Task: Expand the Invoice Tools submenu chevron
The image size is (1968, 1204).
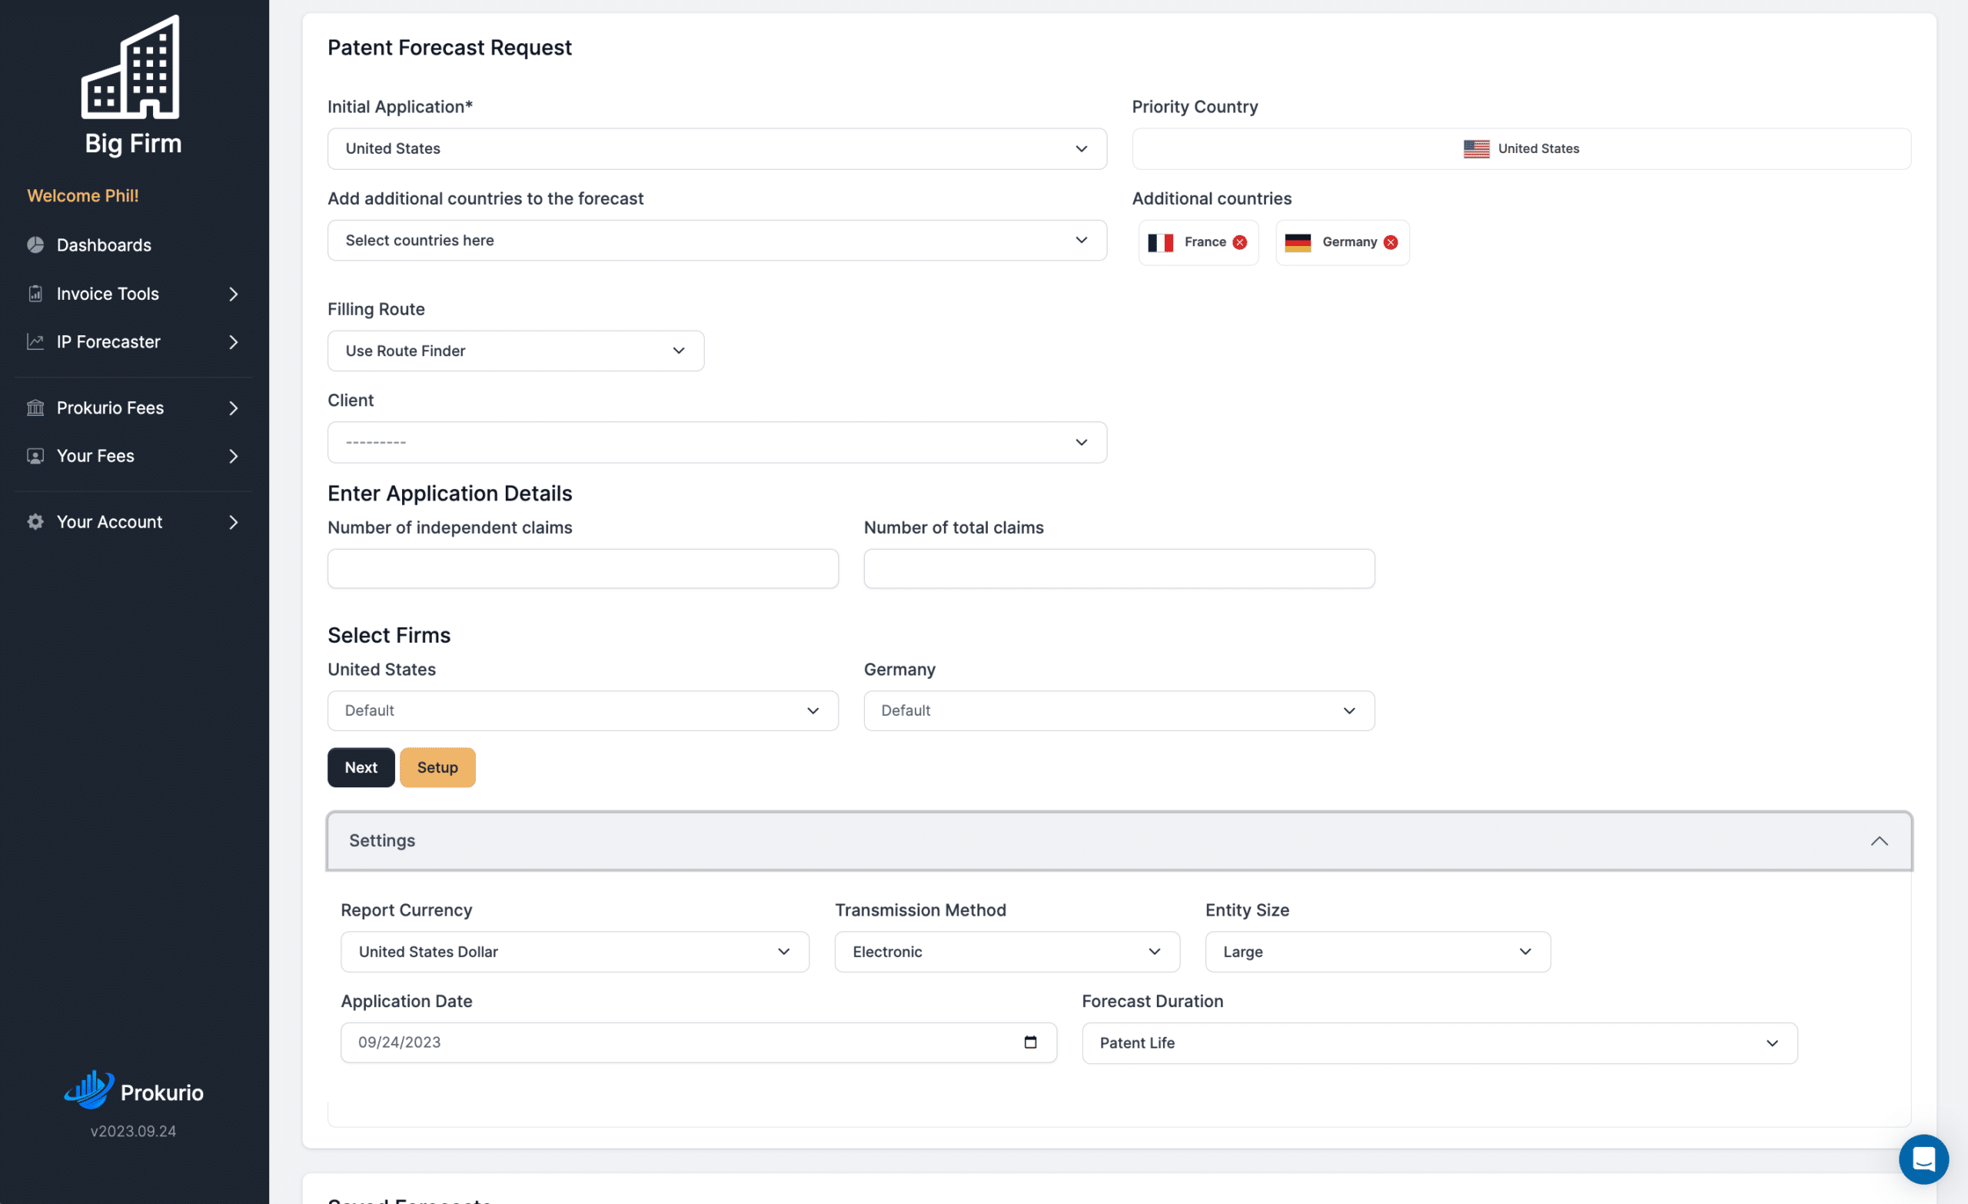Action: click(233, 294)
